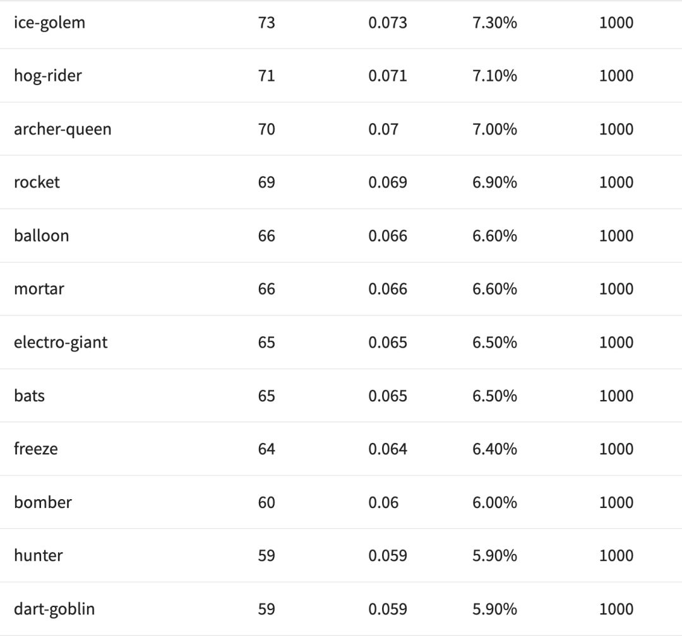Select the mortar row name

click(39, 289)
